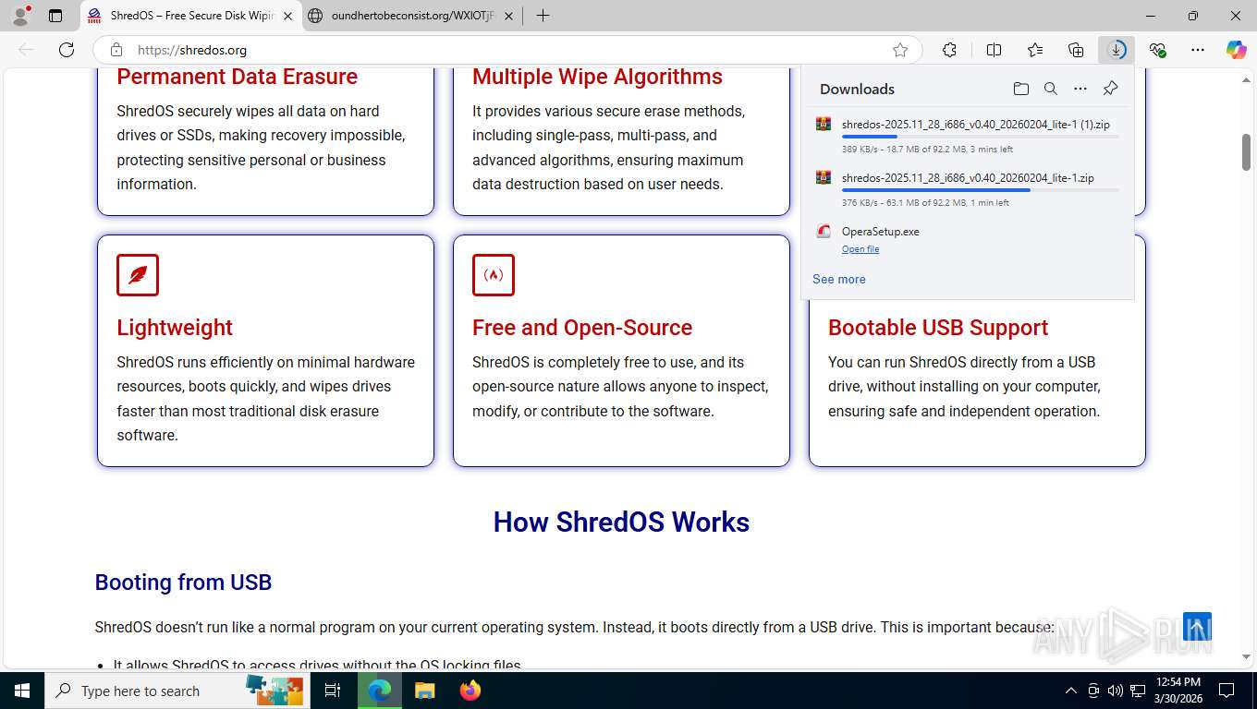1257x709 pixels.
Task: Toggle the Downloads toolbar button
Action: [1117, 50]
